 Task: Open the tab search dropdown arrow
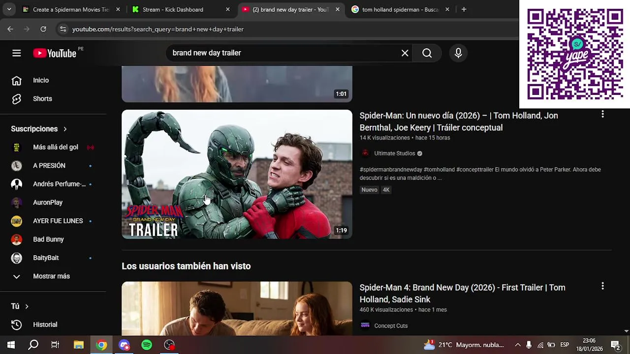pos(9,9)
